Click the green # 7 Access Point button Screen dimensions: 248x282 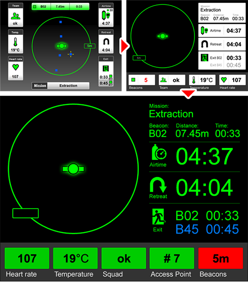tap(172, 258)
